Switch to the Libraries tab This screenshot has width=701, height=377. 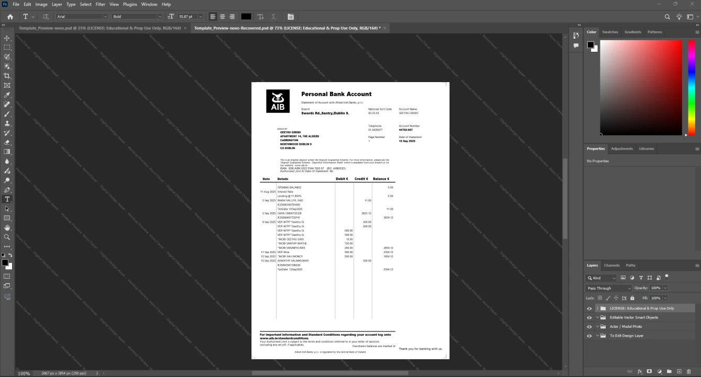click(x=647, y=148)
